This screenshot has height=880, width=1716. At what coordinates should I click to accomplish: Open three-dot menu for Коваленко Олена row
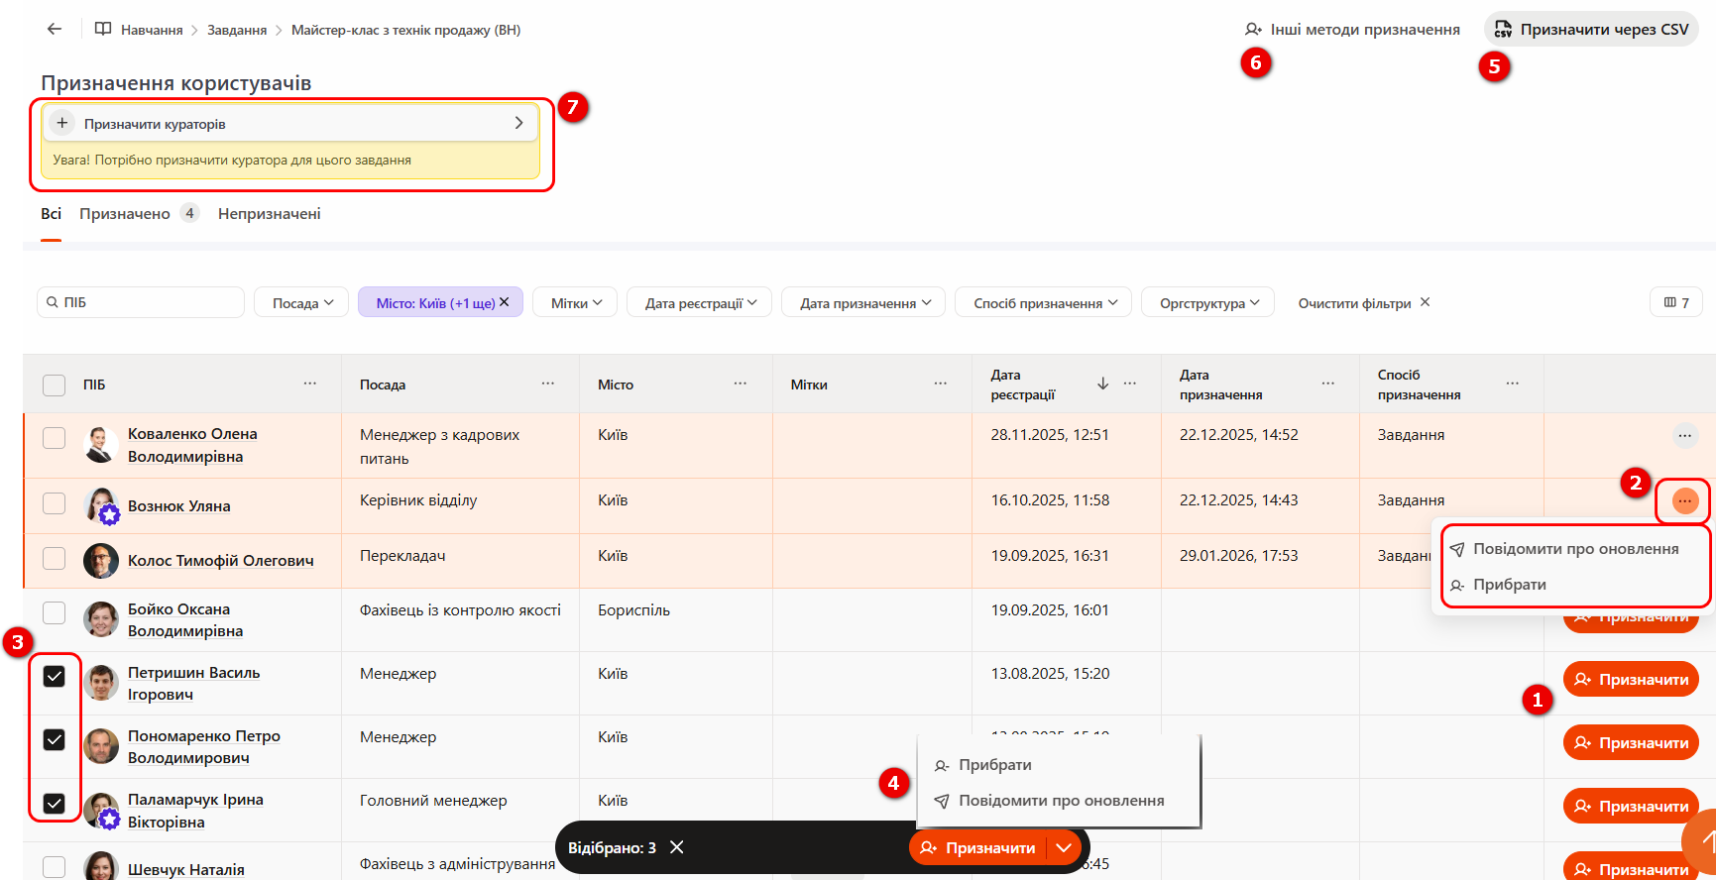point(1684,435)
